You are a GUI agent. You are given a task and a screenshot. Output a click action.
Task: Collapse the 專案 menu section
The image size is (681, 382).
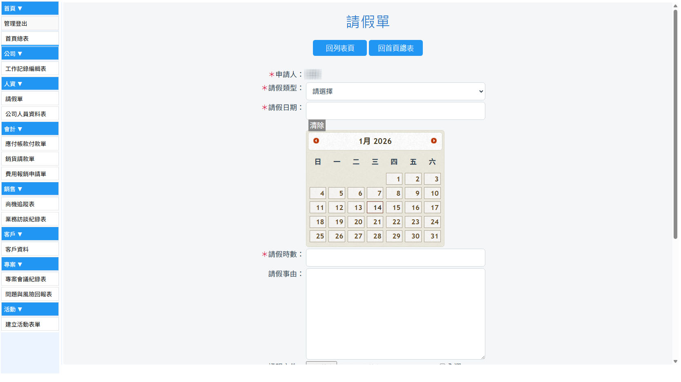click(30, 264)
